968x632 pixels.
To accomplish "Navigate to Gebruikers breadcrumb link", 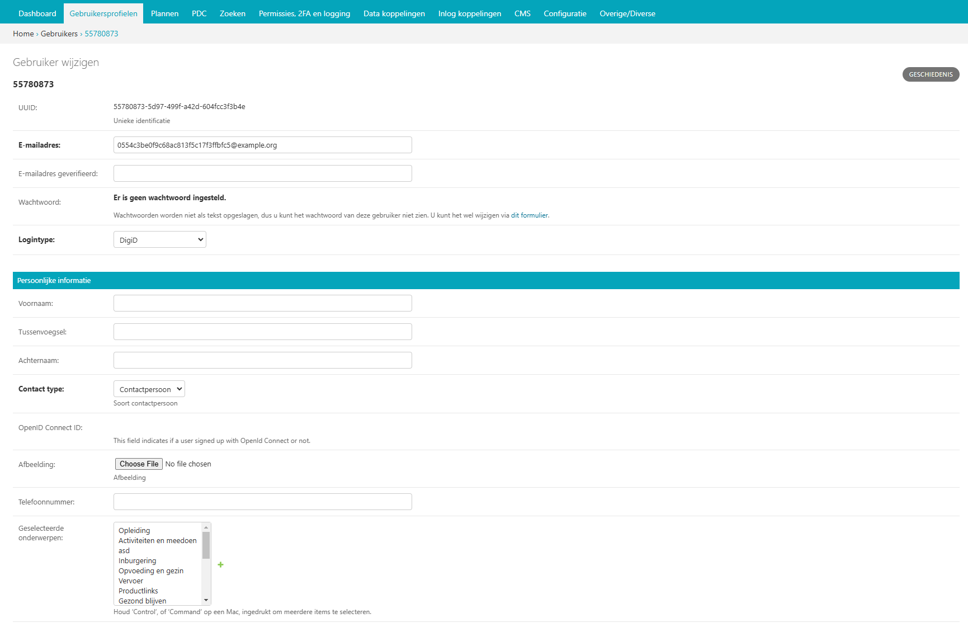I will tap(59, 34).
